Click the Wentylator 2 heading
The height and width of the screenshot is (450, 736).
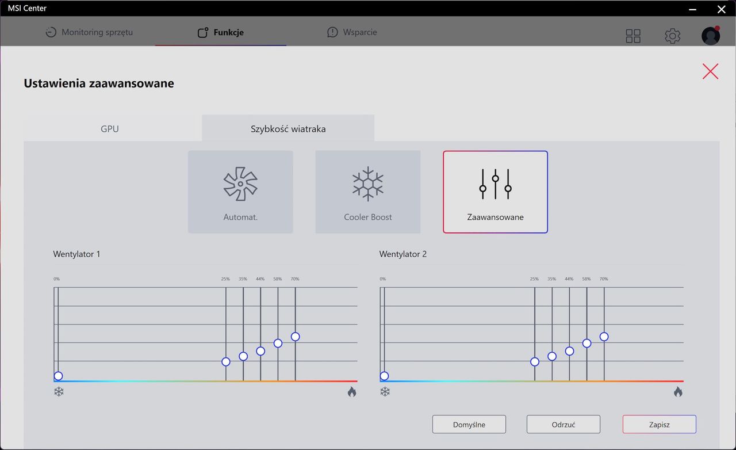pyautogui.click(x=403, y=254)
